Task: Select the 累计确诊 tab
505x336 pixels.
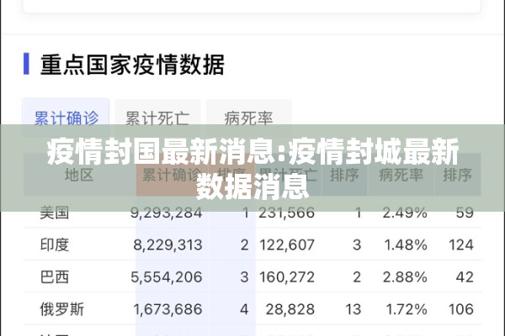Action: coord(66,118)
